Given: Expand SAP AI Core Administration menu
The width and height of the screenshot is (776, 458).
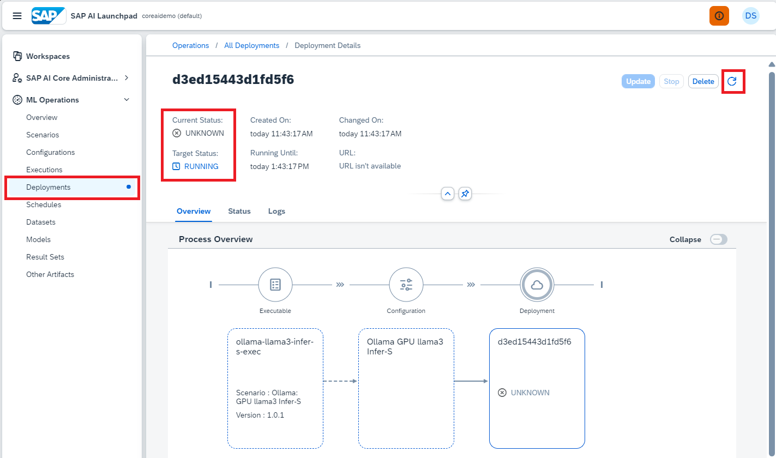Looking at the screenshot, I should (127, 78).
